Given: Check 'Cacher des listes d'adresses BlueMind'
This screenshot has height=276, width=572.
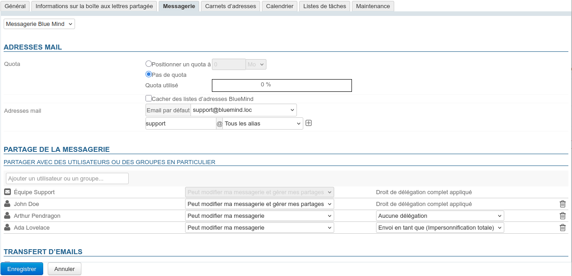Looking at the screenshot, I should point(148,98).
